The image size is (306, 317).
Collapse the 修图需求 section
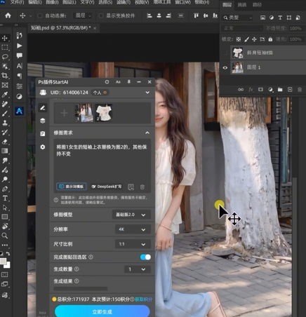pyautogui.click(x=147, y=133)
